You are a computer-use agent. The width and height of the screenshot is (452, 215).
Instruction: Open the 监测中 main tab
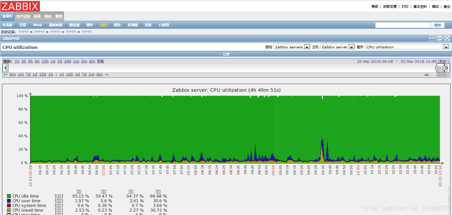[7, 16]
